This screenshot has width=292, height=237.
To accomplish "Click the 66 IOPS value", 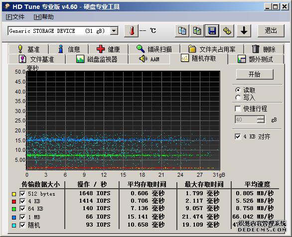I will [98, 217].
